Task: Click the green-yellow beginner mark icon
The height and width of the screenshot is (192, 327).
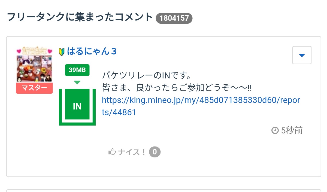Action: 62,51
